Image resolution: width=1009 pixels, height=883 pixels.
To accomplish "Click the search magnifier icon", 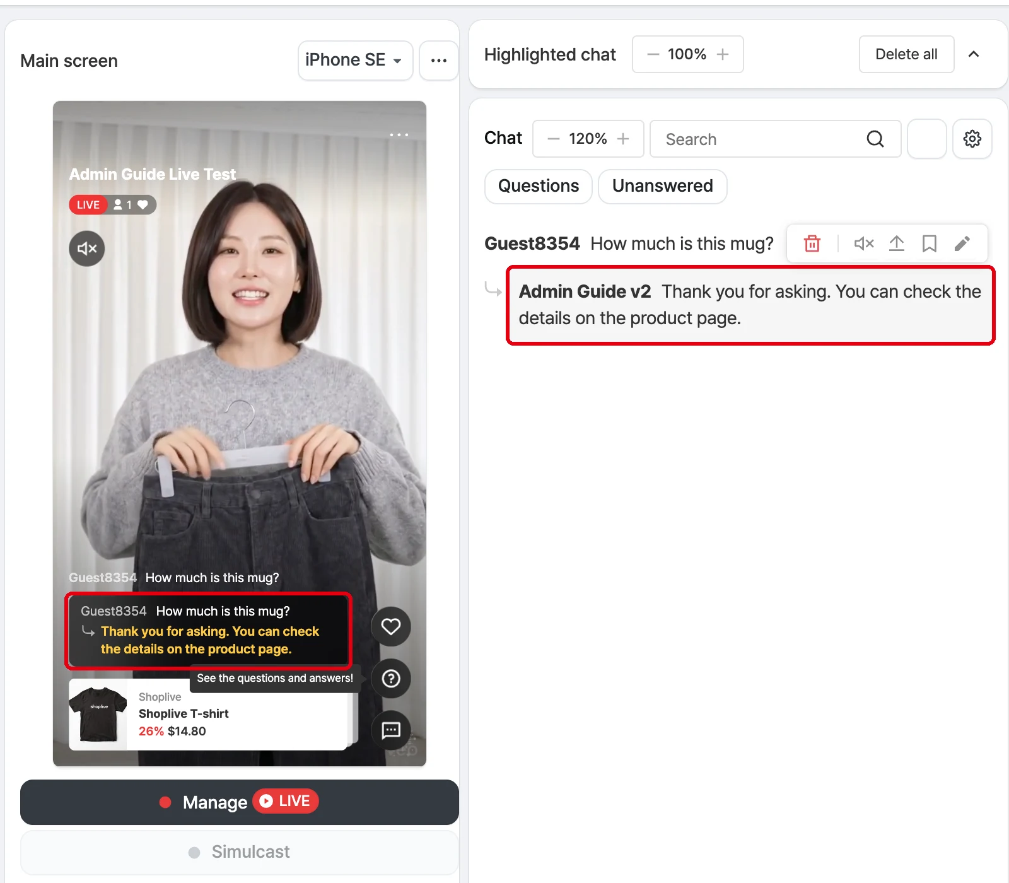I will [x=875, y=139].
